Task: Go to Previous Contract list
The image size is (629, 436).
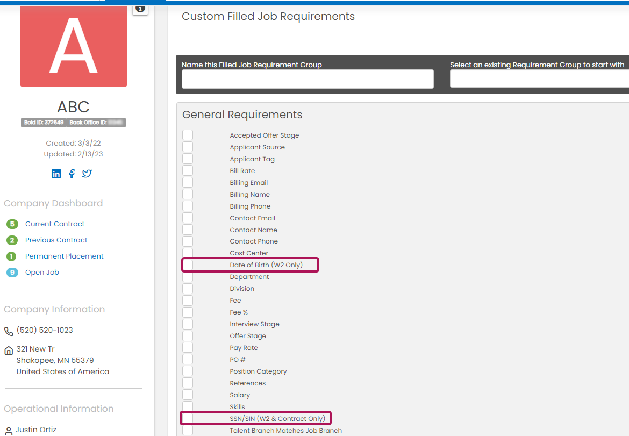Action: click(x=56, y=240)
